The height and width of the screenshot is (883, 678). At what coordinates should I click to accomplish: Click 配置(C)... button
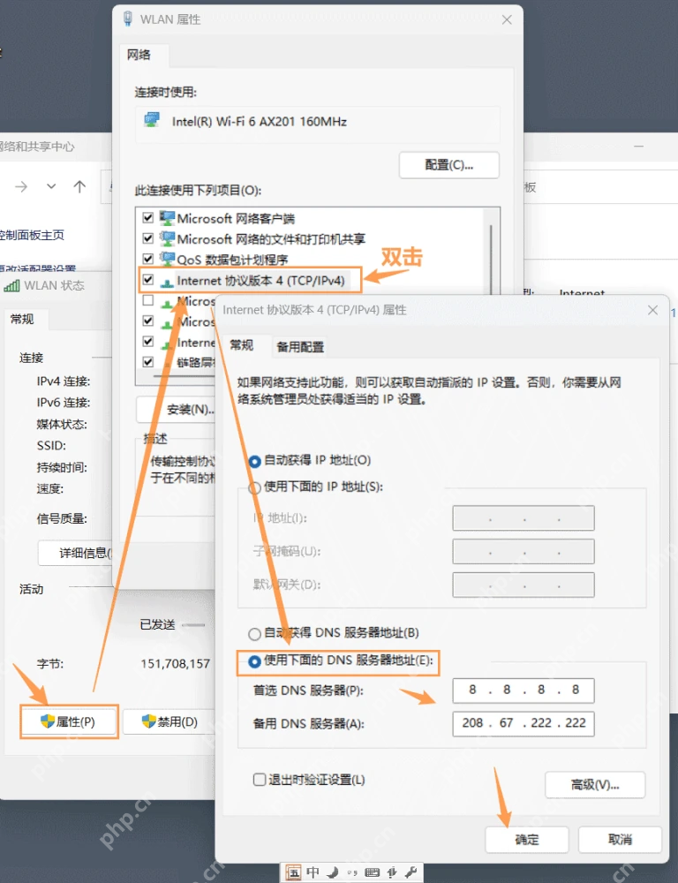pos(448,165)
